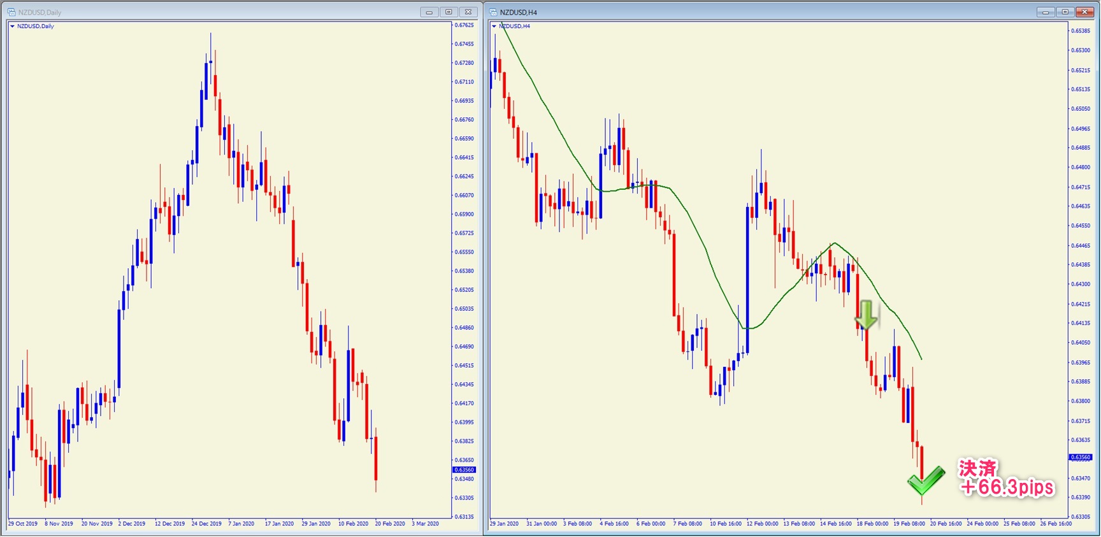Minimize the NZDUSD,Daily chart window

(x=429, y=12)
